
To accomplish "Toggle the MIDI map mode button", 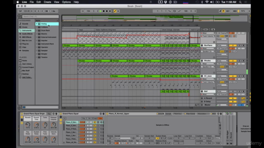I will [235, 11].
